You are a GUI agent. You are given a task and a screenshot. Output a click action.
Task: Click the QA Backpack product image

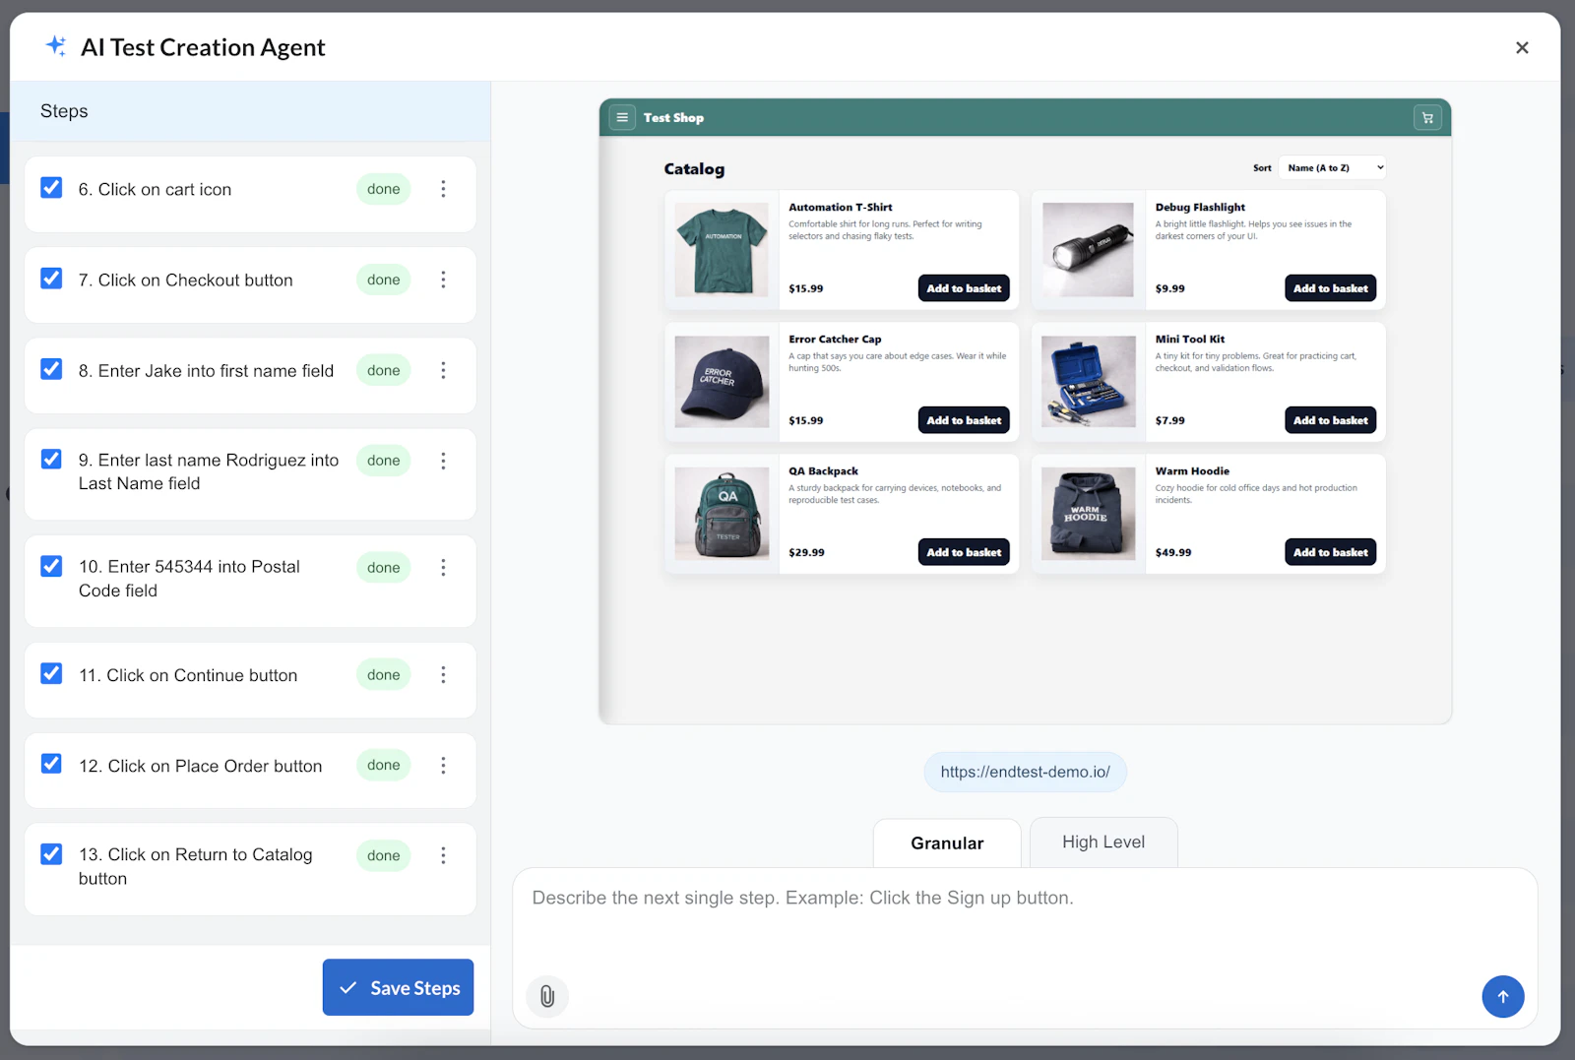pyautogui.click(x=722, y=514)
